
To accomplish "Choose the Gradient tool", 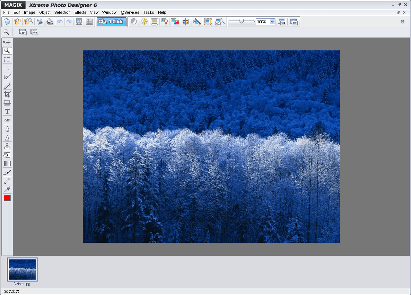I will tap(7, 163).
